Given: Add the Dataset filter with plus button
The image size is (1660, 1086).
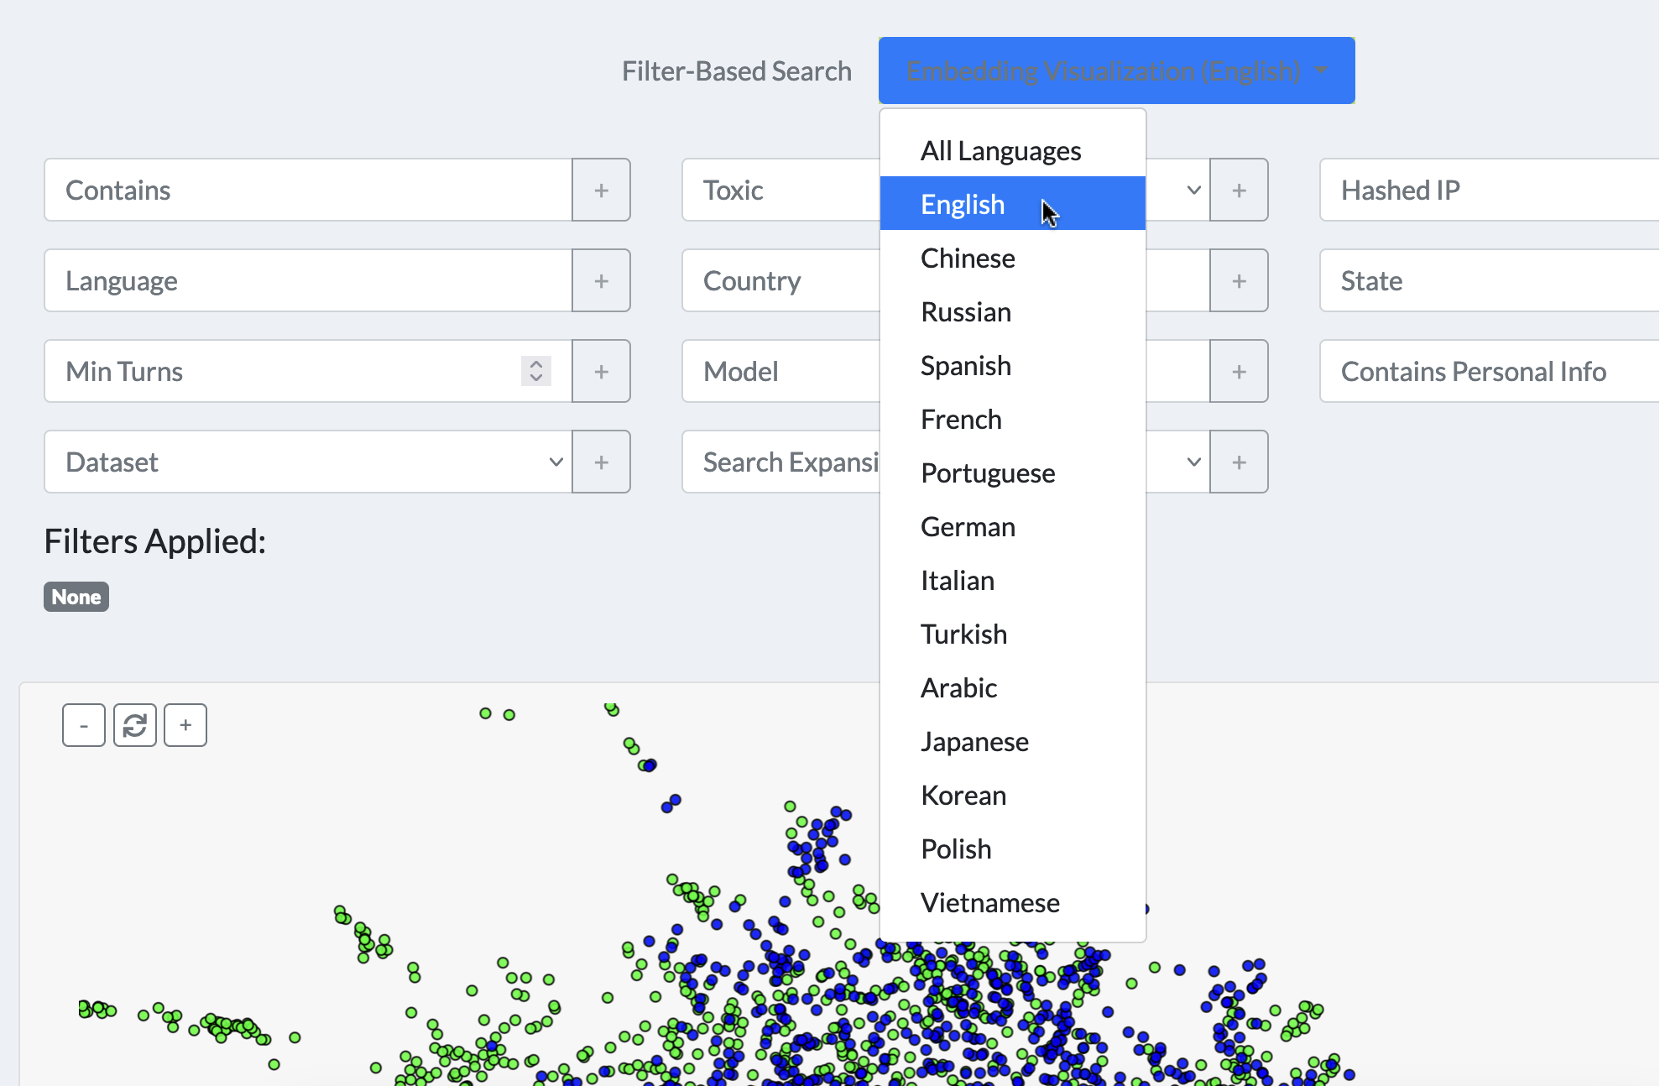Looking at the screenshot, I should [x=601, y=462].
